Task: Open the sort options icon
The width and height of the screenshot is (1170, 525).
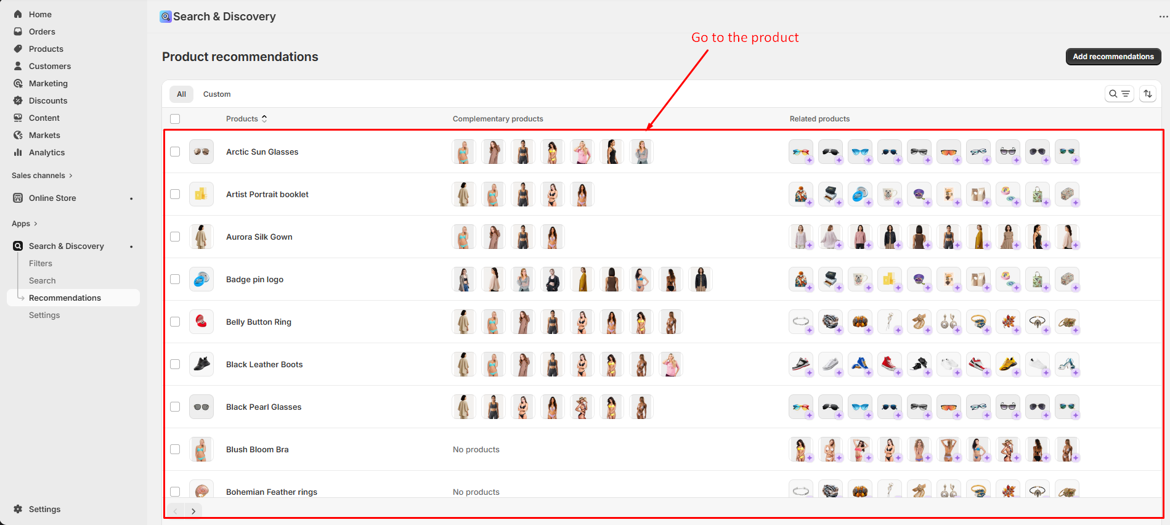Action: point(1147,94)
